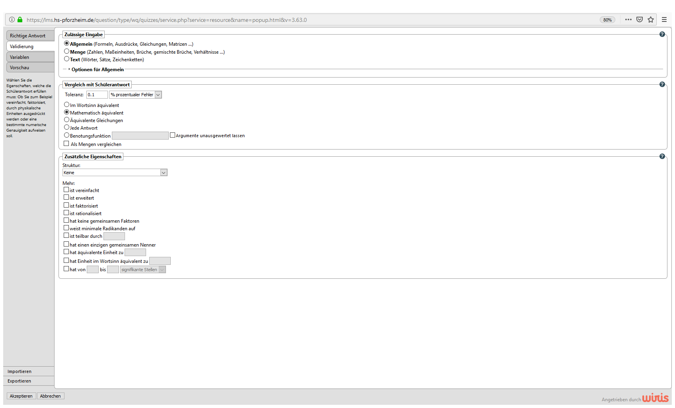This screenshot has width=675, height=408.
Task: Click the Abbrechen button
Action: point(51,396)
